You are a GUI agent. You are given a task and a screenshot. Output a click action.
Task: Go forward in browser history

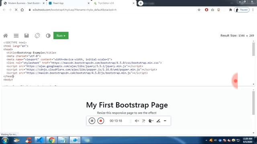10,10
